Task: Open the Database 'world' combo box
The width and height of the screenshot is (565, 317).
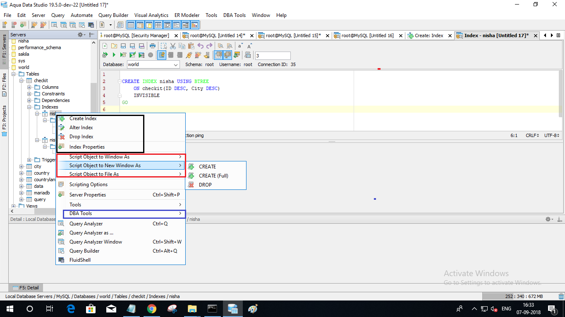Action: coord(153,64)
